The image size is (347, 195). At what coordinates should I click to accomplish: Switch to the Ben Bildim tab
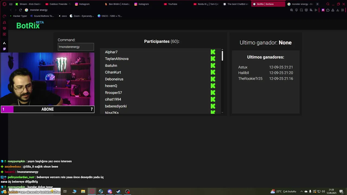117,4
